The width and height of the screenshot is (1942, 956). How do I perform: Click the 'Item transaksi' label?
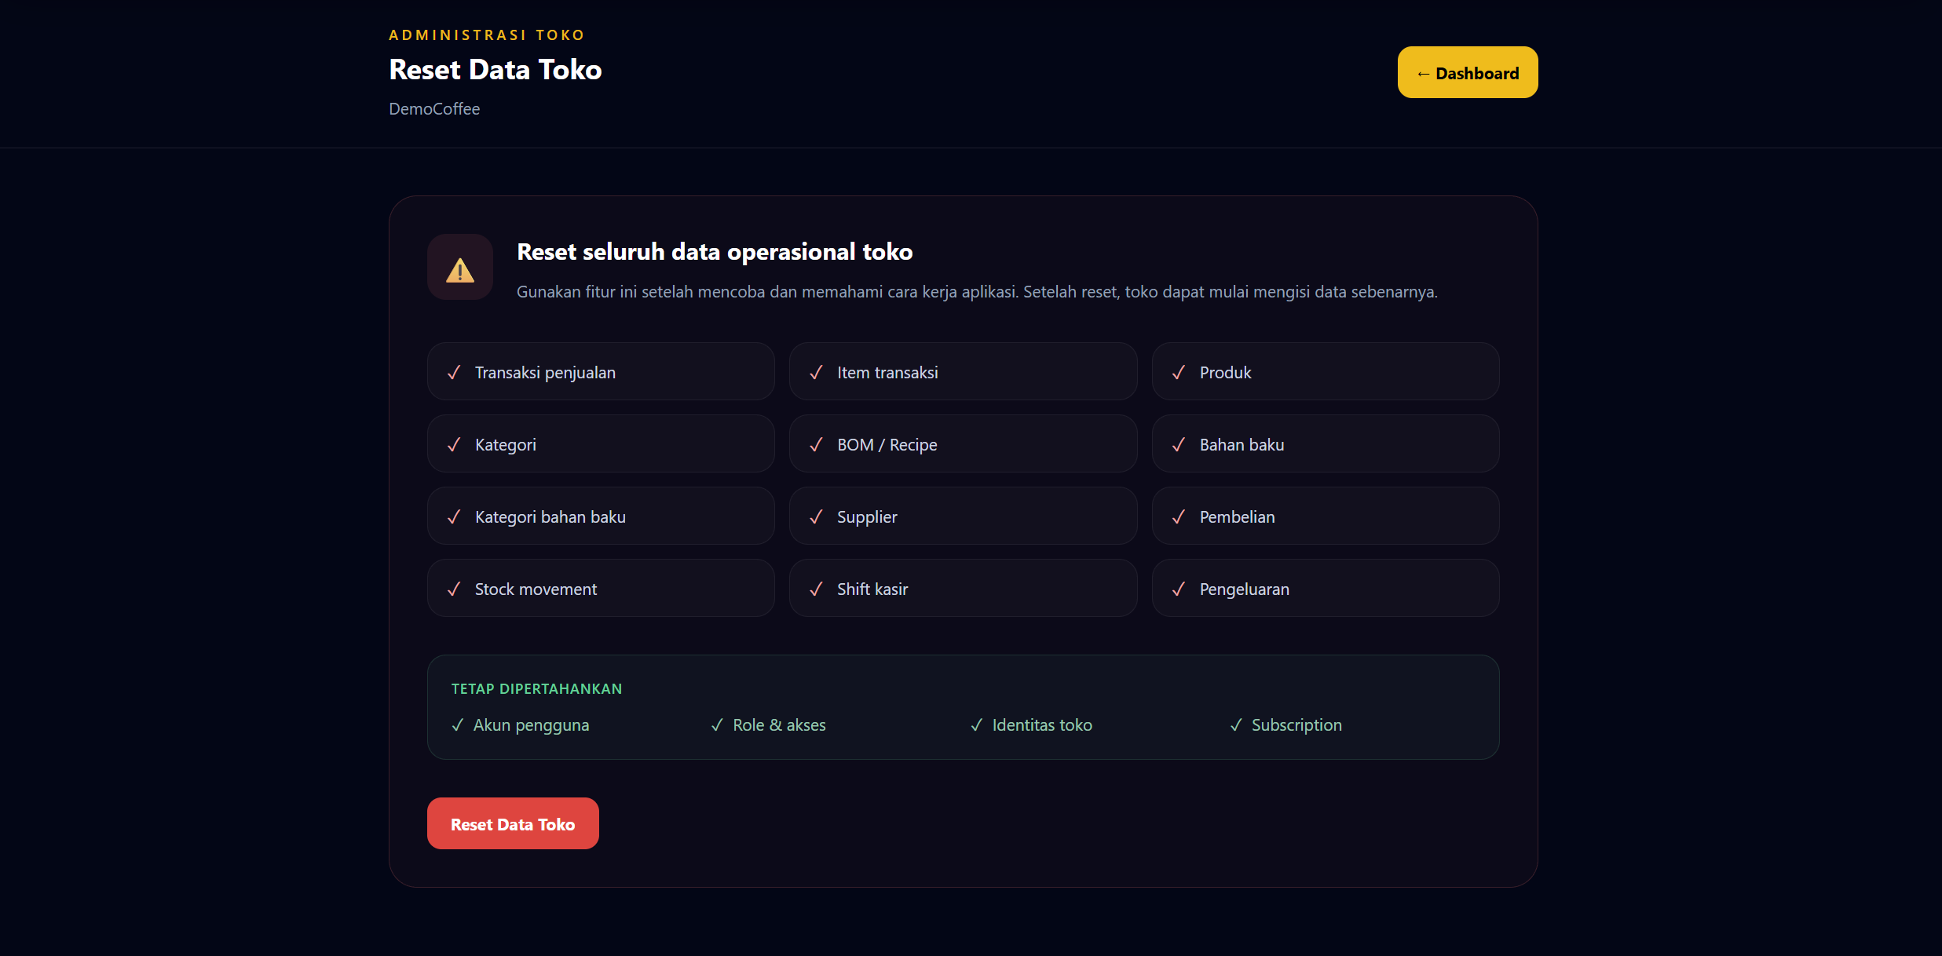tap(887, 372)
